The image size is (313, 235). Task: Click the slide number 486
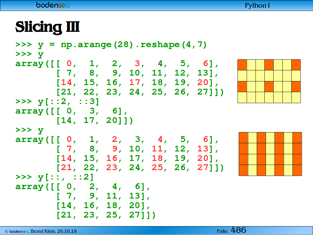click(238, 230)
